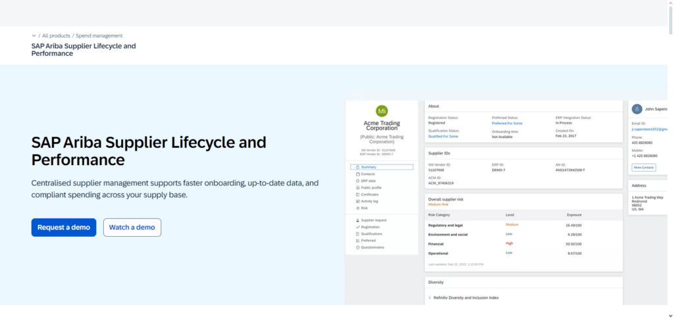Click the vertical page scrollbar

coord(671,159)
